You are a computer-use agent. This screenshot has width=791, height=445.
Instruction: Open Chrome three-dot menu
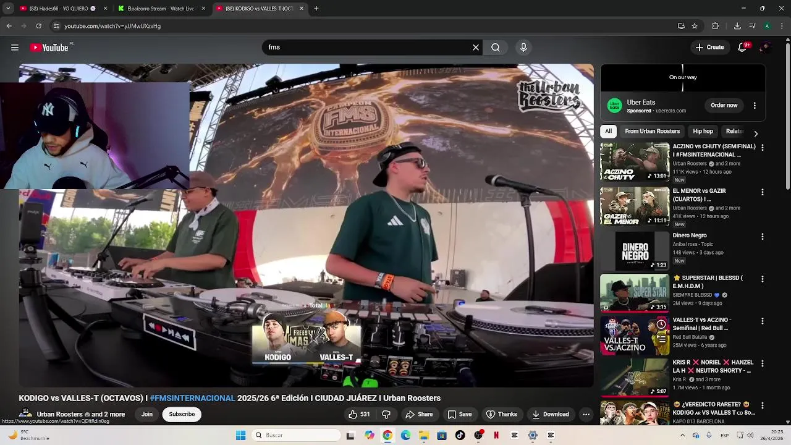pyautogui.click(x=782, y=26)
